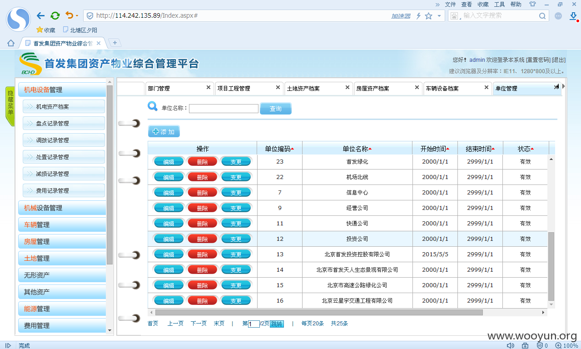Open 北塘区夕阳 bookmark
The image size is (581, 349).
[x=80, y=30]
